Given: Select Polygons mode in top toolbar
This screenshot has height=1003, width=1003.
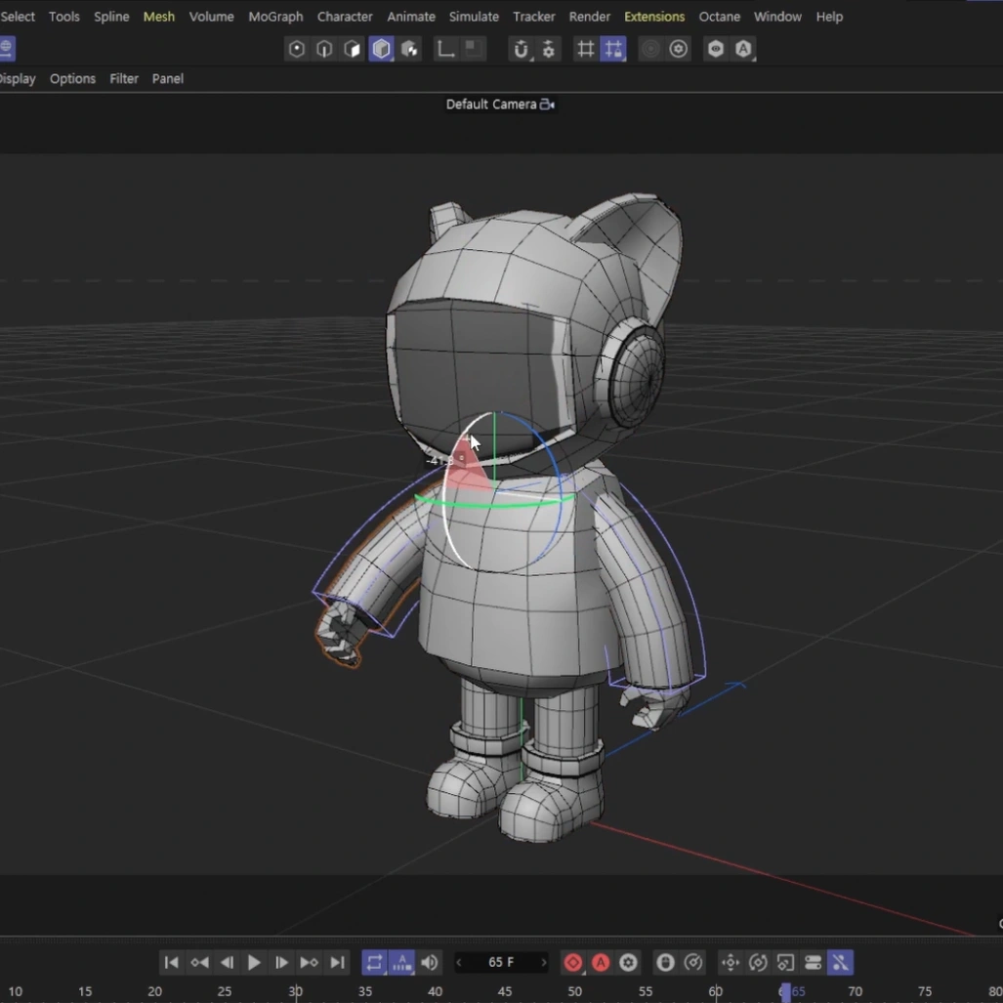Looking at the screenshot, I should point(353,49).
